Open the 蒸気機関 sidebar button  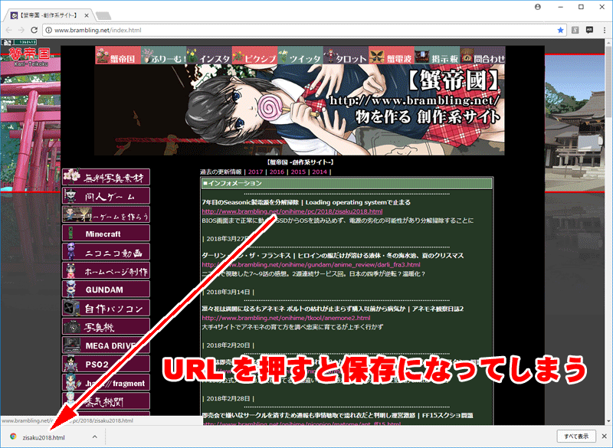[106, 401]
